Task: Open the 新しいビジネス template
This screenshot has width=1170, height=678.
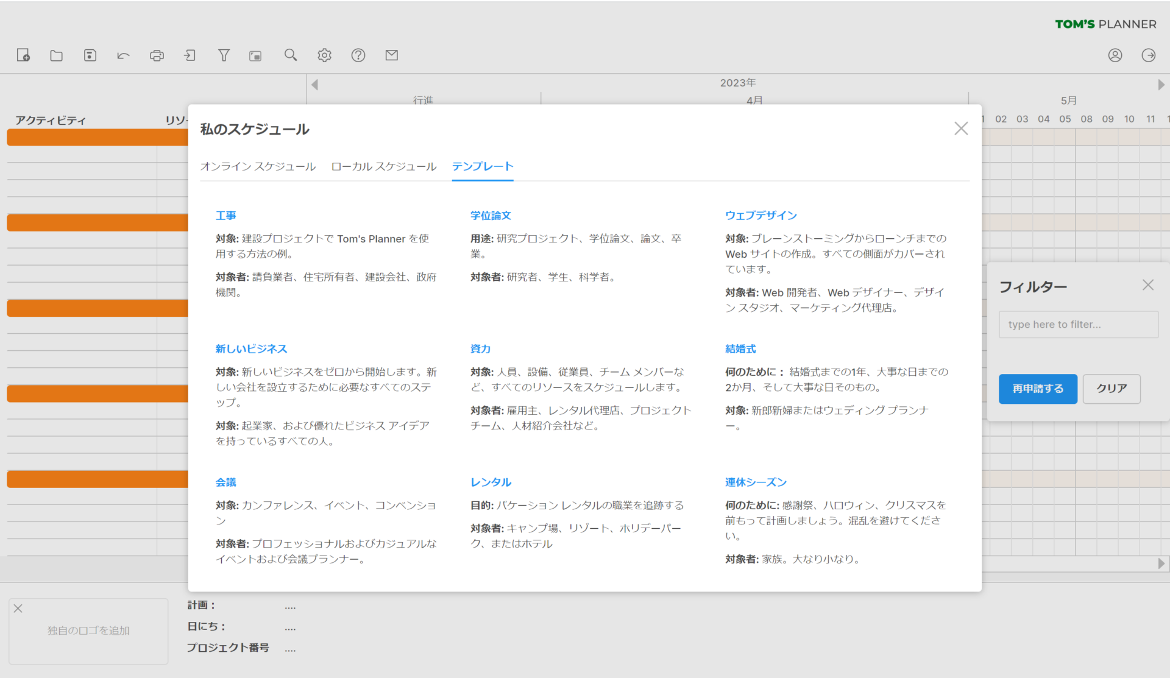Action: (251, 349)
